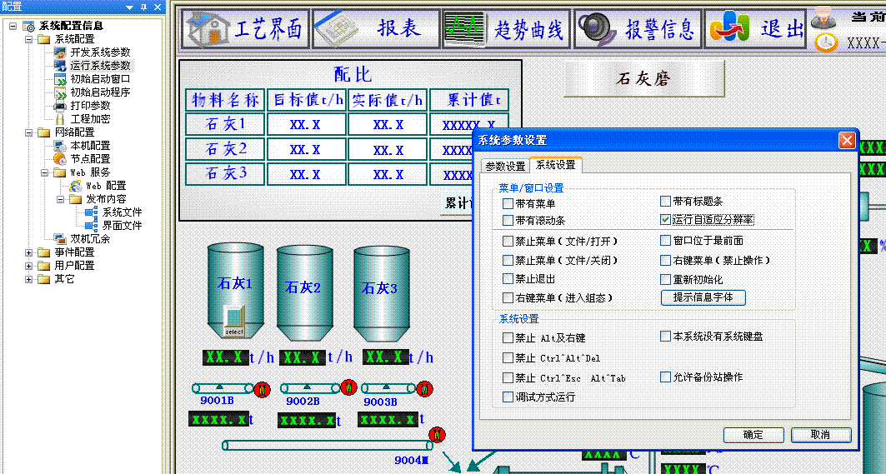Select the 系统设置 tab

[x=555, y=165]
